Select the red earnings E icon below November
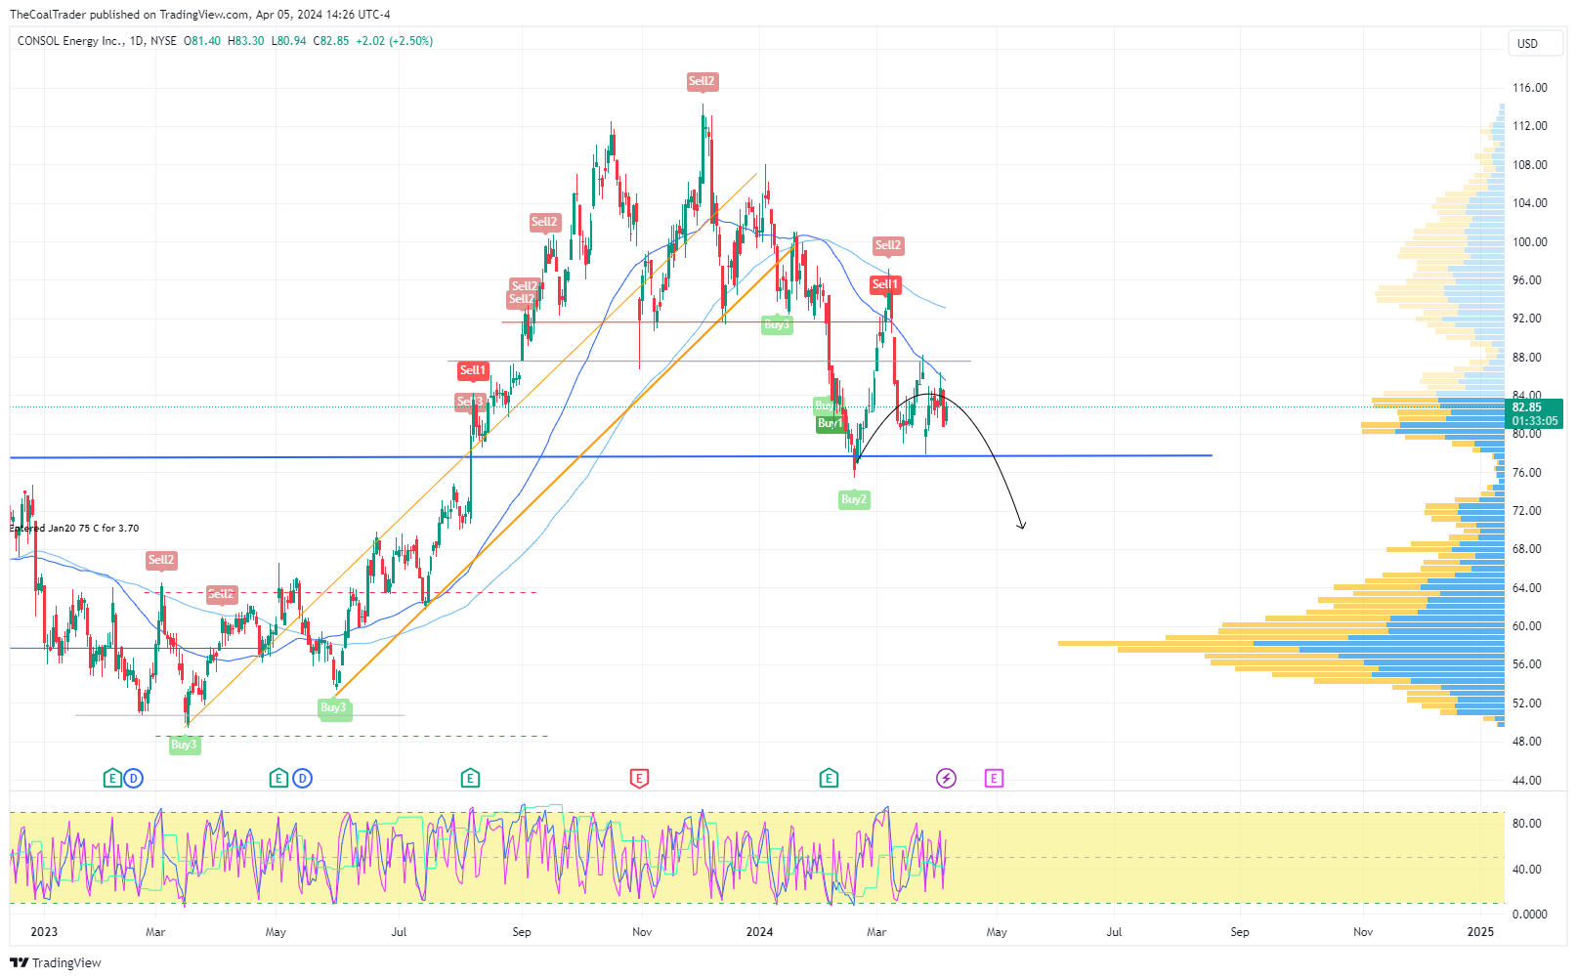The image size is (1577, 980). point(639,779)
